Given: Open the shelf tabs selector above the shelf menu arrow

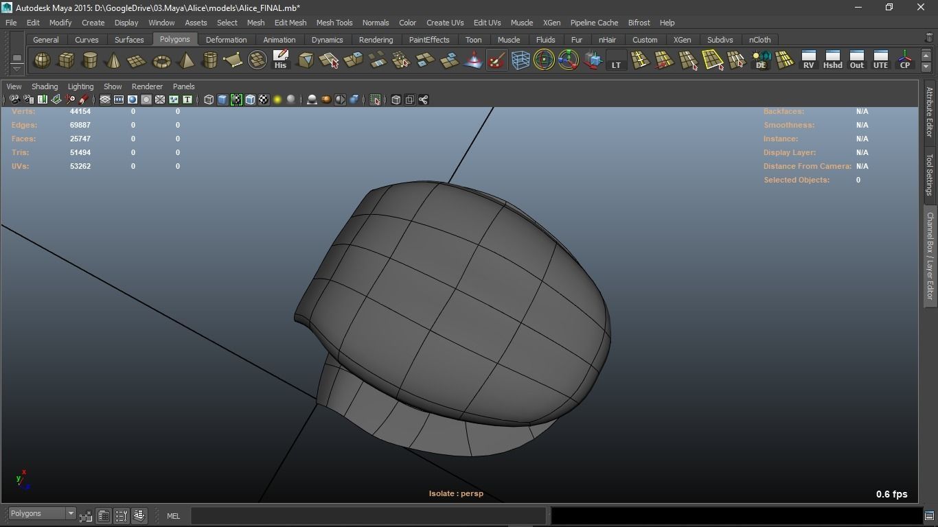Looking at the screenshot, I should coord(17,58).
